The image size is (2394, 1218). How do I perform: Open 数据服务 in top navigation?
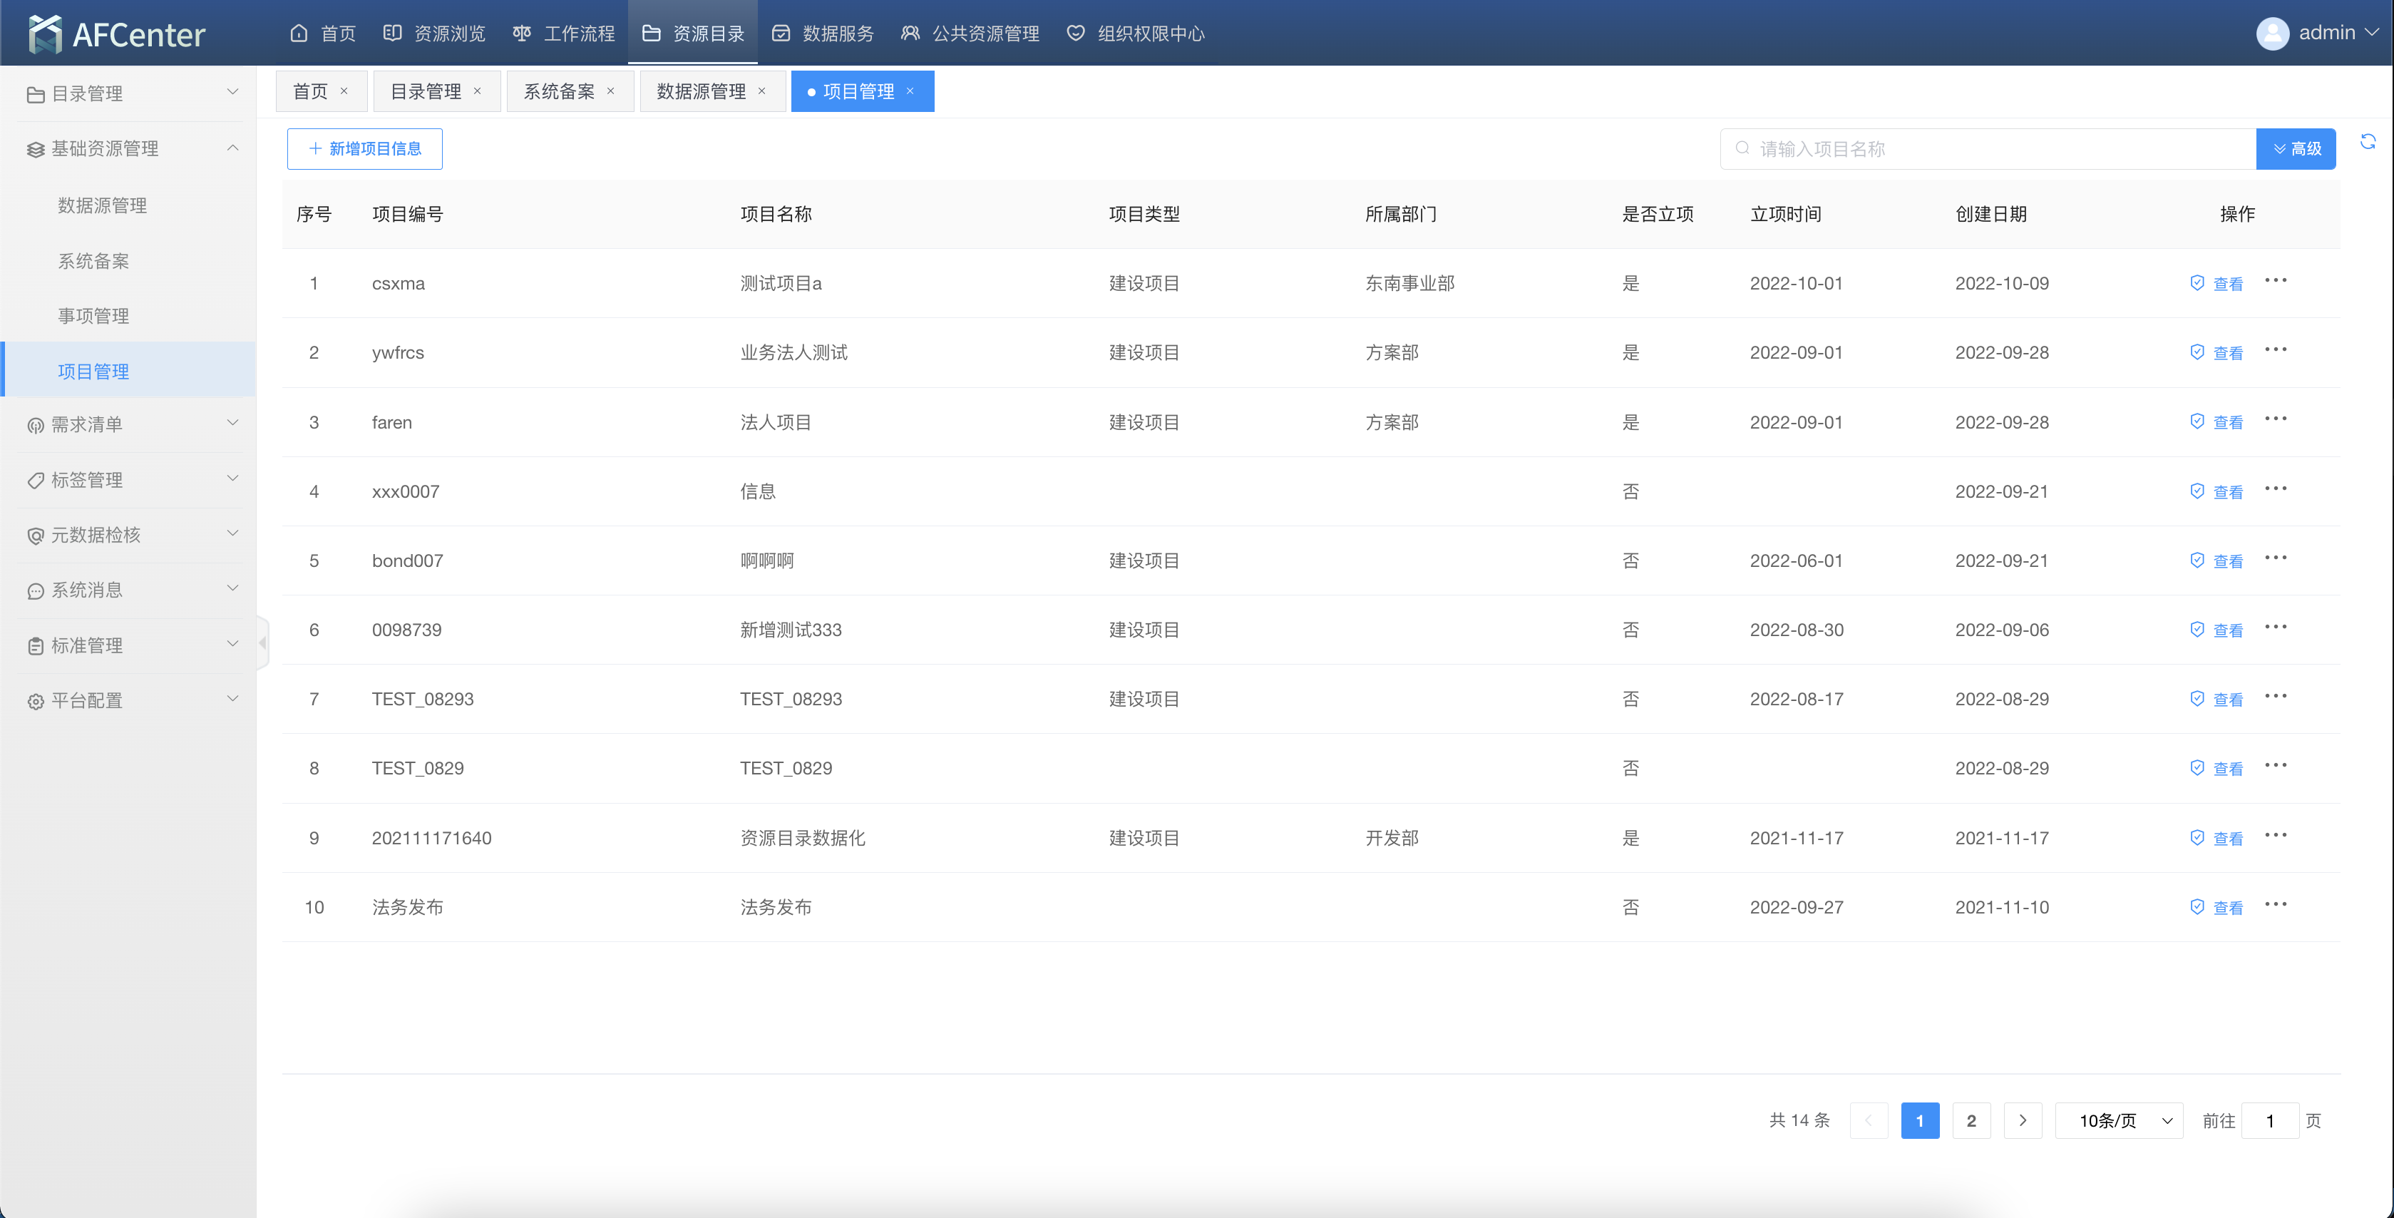click(823, 34)
